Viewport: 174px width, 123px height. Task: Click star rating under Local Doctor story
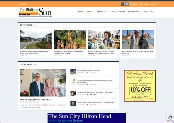[93, 94]
